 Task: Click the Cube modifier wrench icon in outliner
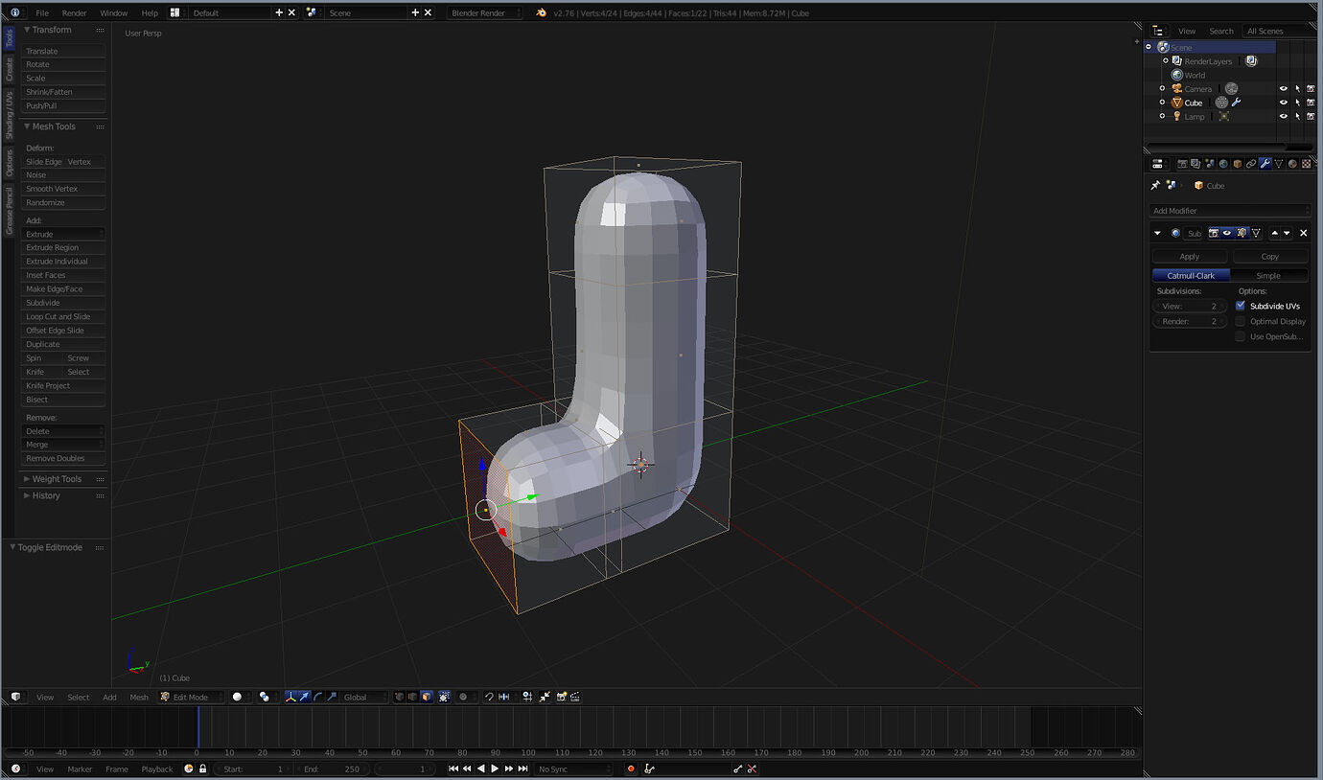coord(1236,103)
